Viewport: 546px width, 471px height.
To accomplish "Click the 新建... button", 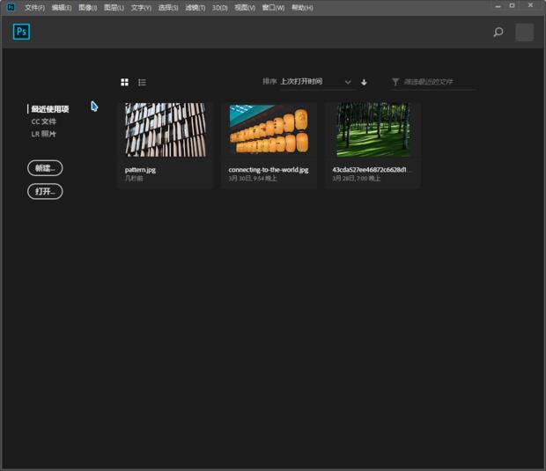I will pos(45,168).
